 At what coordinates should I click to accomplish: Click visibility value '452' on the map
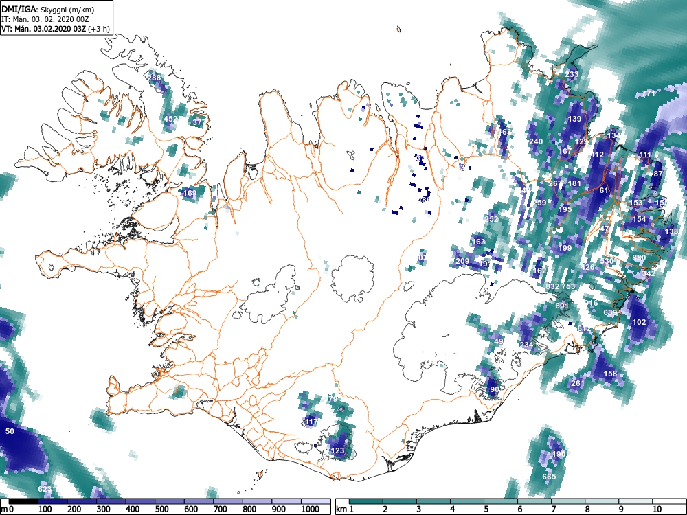170,119
